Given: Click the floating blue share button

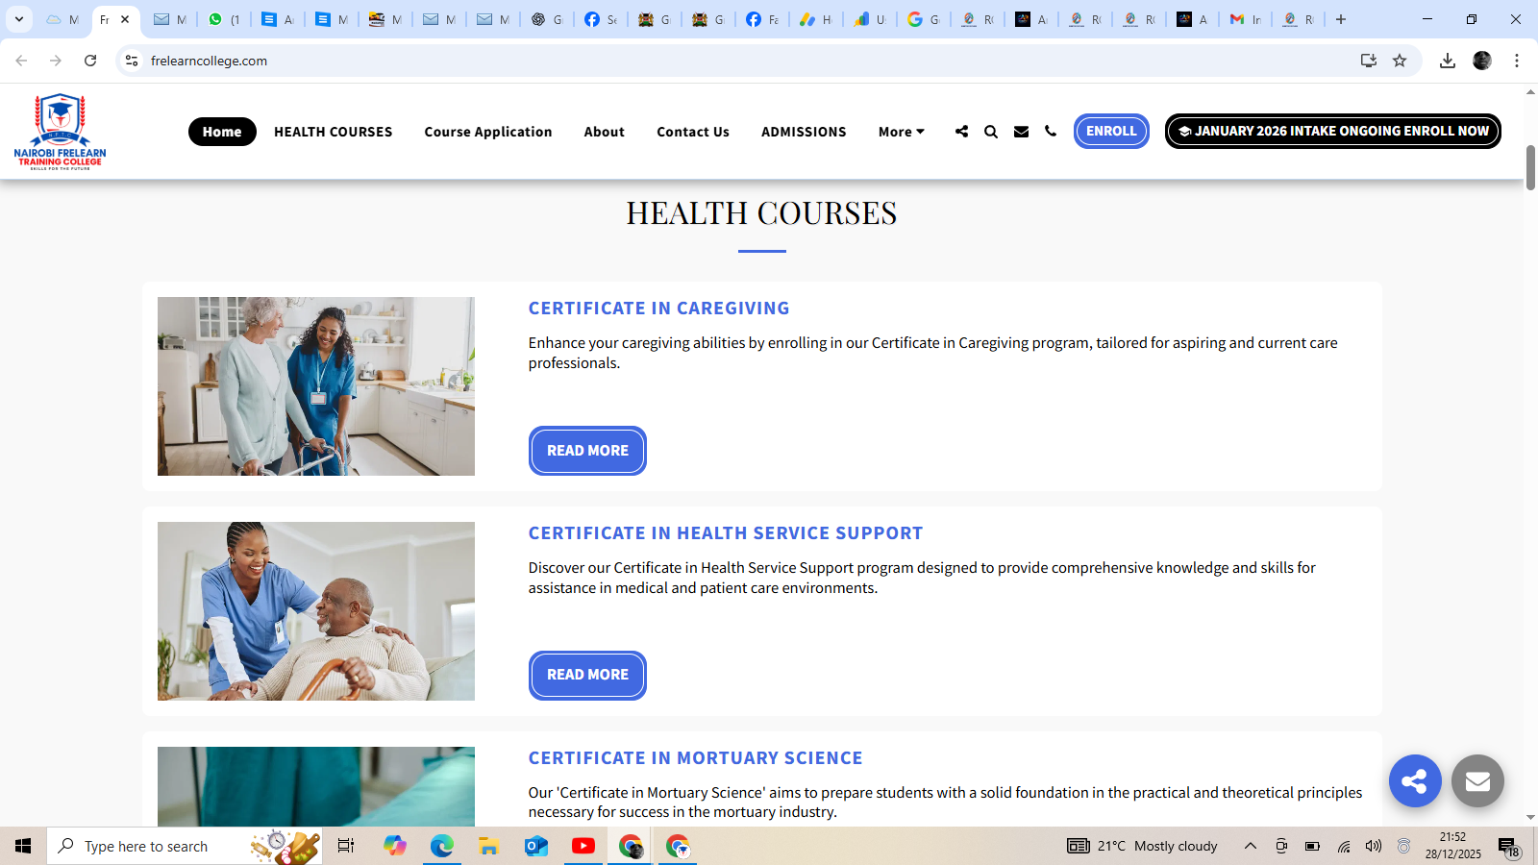Looking at the screenshot, I should coord(1414,780).
